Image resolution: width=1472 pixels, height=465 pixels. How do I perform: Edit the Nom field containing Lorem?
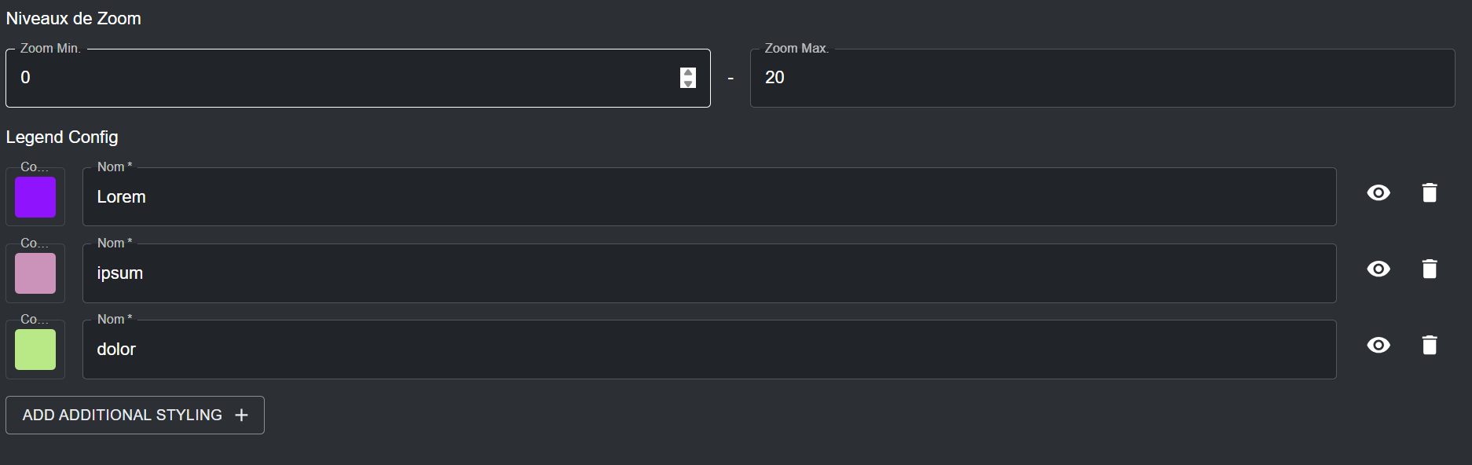tap(707, 197)
